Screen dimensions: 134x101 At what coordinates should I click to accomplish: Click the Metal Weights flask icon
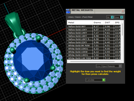(68, 11)
